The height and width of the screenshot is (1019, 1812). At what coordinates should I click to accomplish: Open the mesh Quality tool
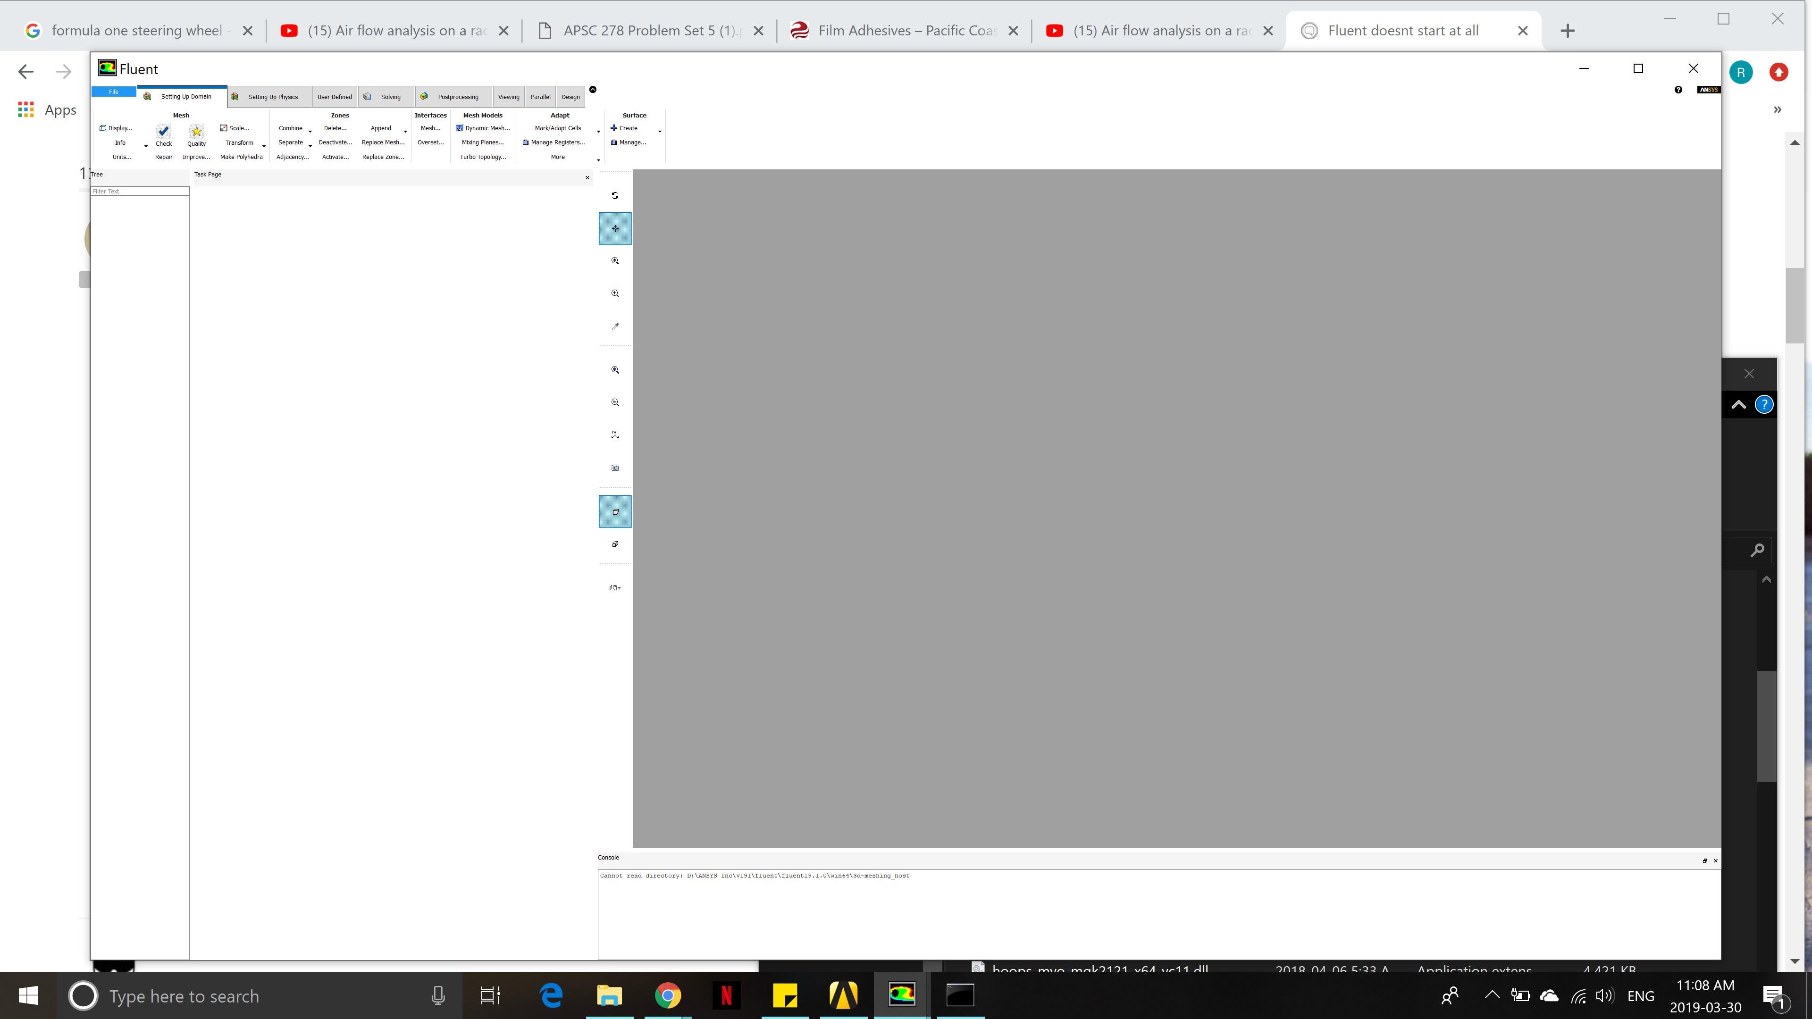click(x=196, y=132)
